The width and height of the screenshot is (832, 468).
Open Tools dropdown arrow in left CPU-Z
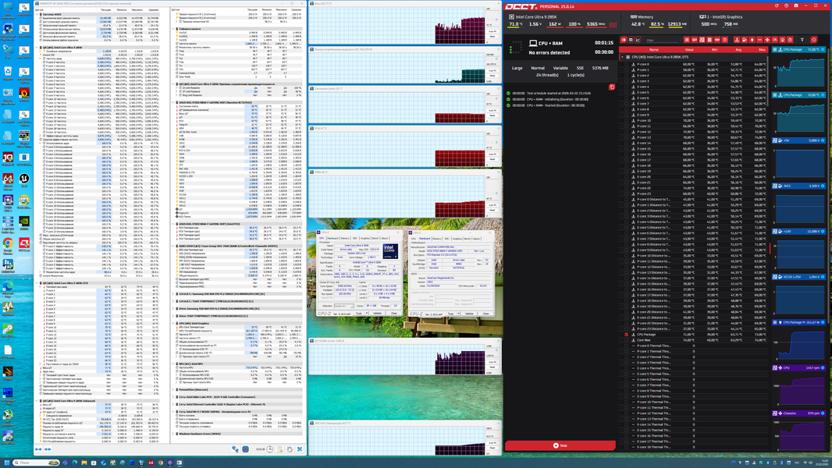tap(367, 314)
